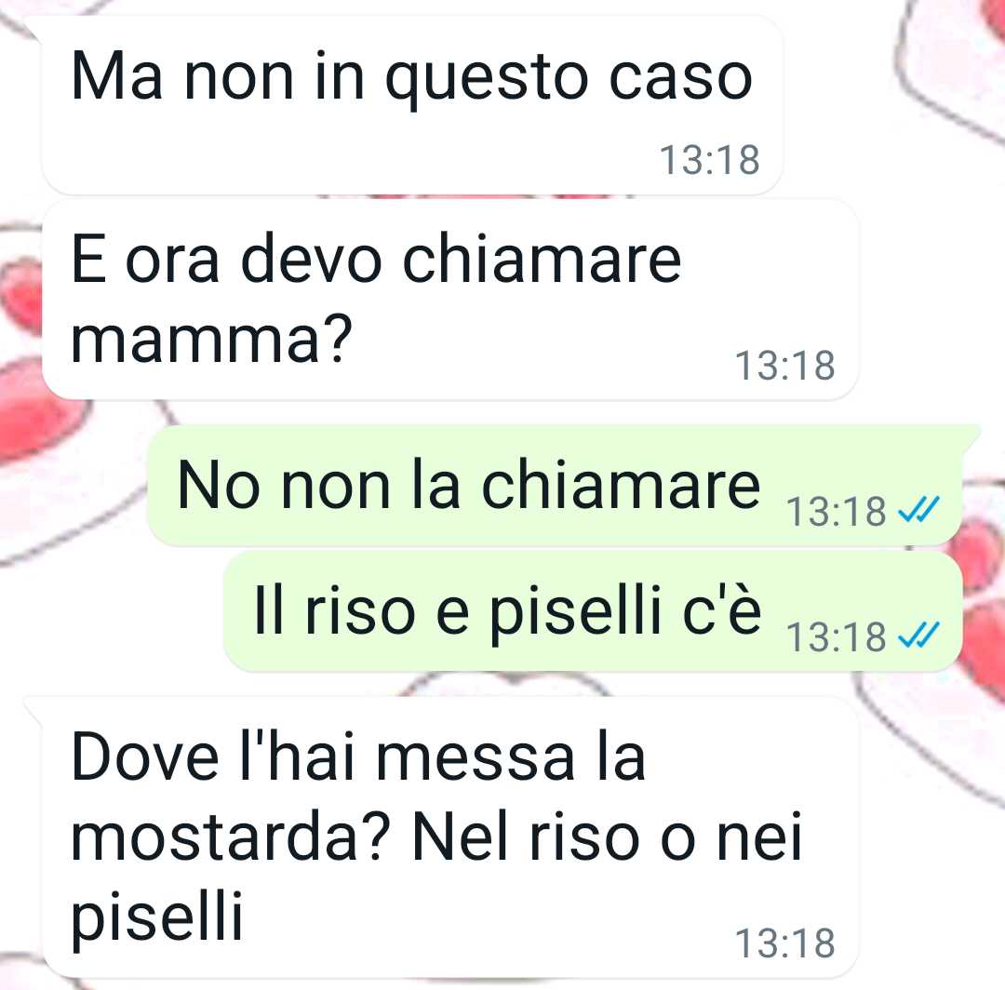Click the blue read-receipt ticks on 'No non la chiamare'
This screenshot has height=990, width=1005.
918,509
